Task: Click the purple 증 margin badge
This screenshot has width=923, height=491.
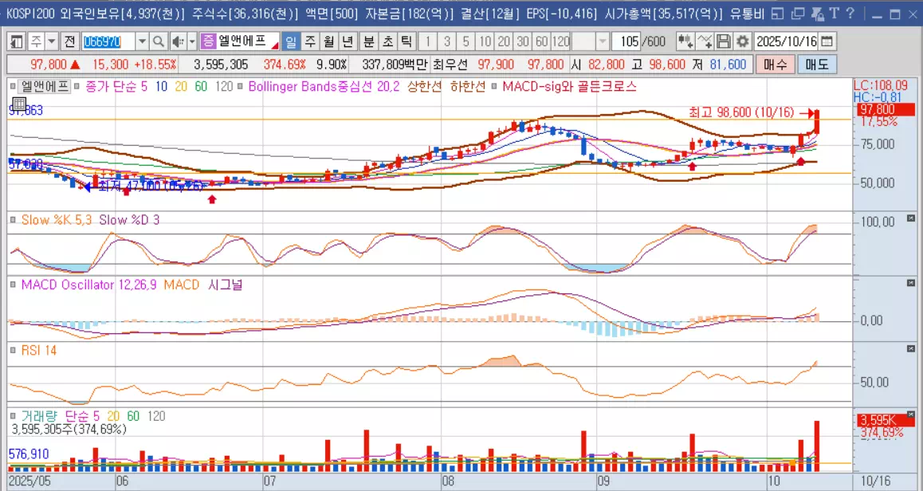Action: click(x=208, y=41)
